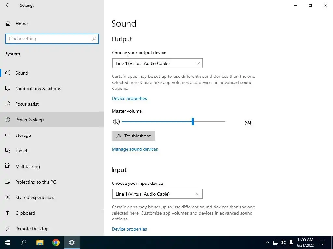Click the Multitasking icon
Viewport: 333px width, 249px height.
point(8,166)
